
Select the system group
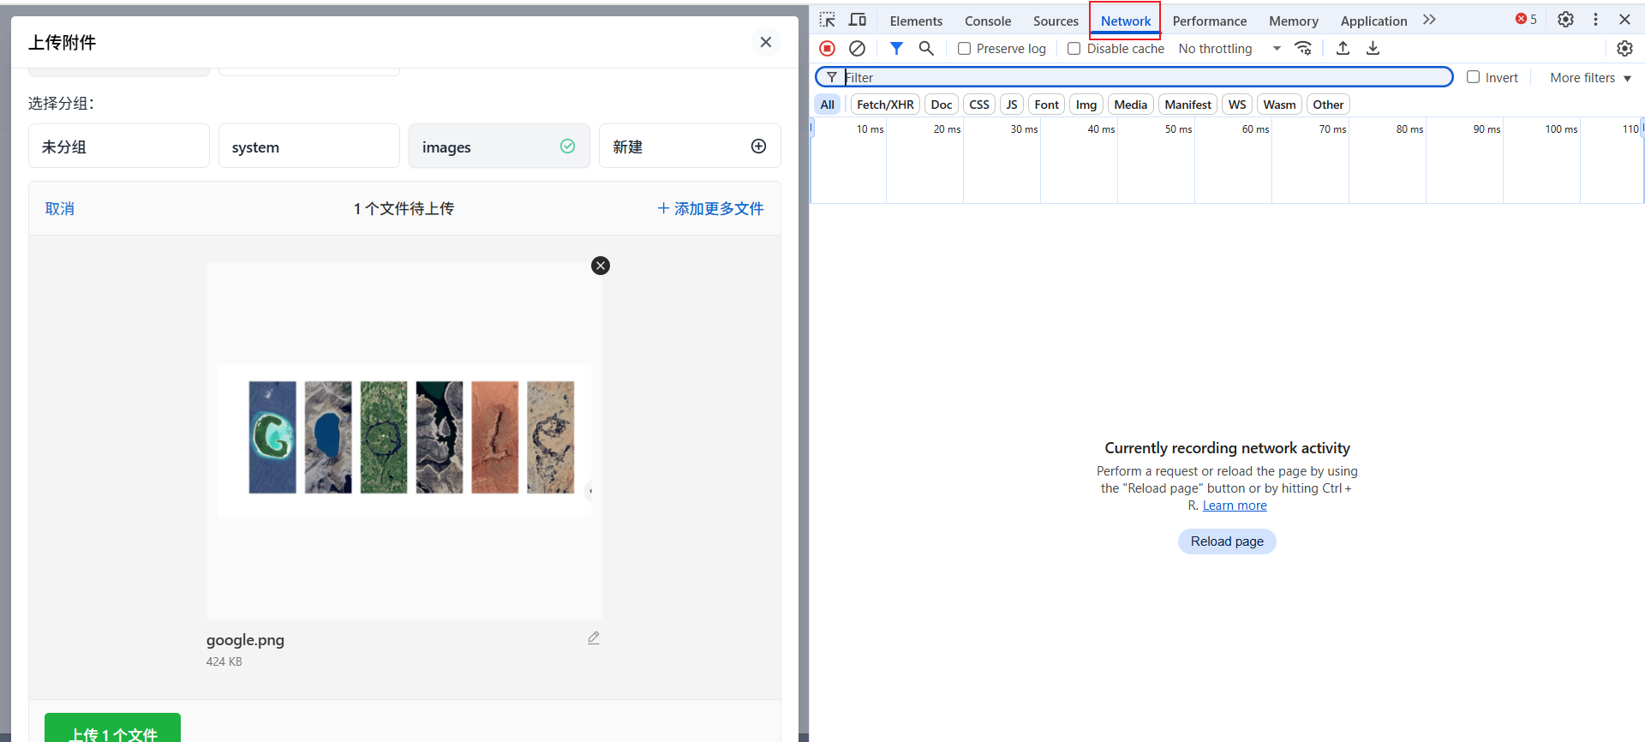(x=309, y=147)
